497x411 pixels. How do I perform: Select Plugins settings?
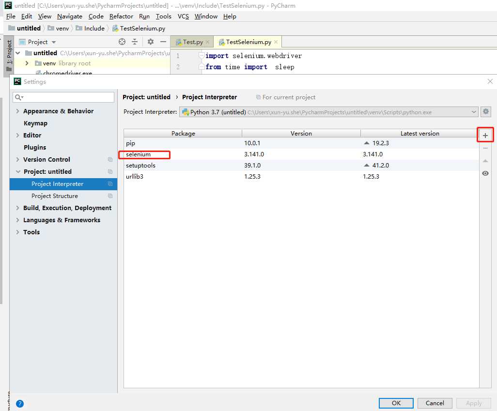(34, 147)
